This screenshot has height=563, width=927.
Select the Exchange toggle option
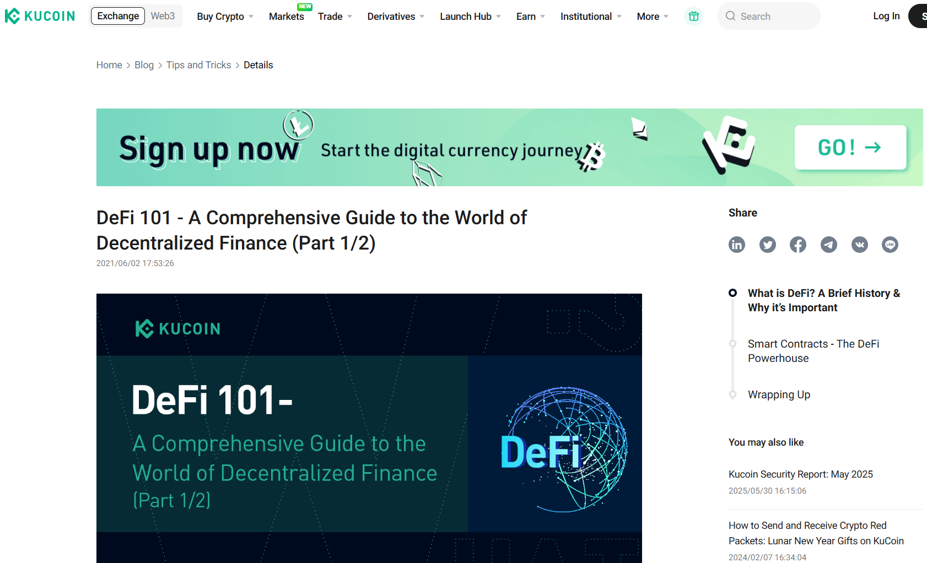click(118, 16)
